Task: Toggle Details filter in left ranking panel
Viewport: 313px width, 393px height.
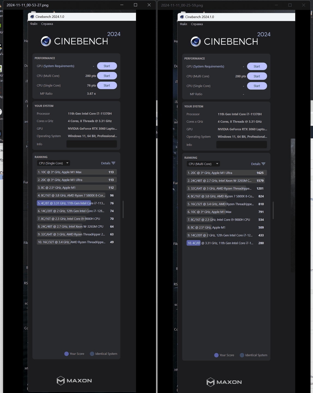Action: (x=108, y=163)
